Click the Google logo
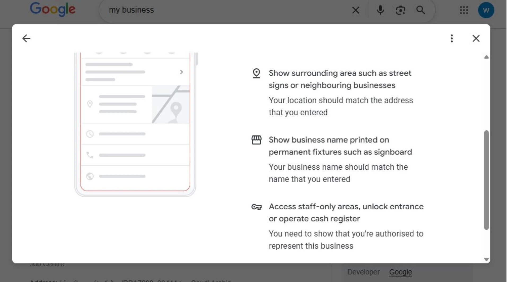 [52, 10]
